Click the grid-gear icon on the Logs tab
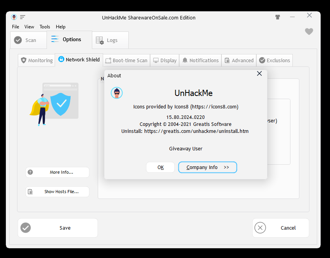 [100, 40]
